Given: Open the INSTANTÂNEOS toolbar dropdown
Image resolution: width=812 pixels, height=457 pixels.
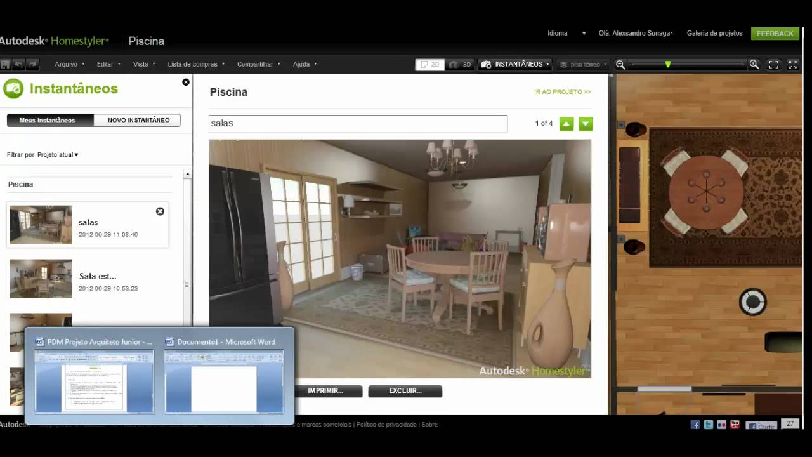Looking at the screenshot, I should (x=515, y=64).
